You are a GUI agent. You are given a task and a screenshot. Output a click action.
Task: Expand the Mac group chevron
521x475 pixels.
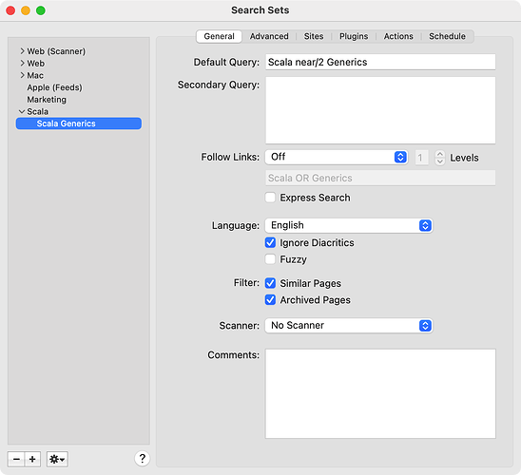pyautogui.click(x=22, y=75)
